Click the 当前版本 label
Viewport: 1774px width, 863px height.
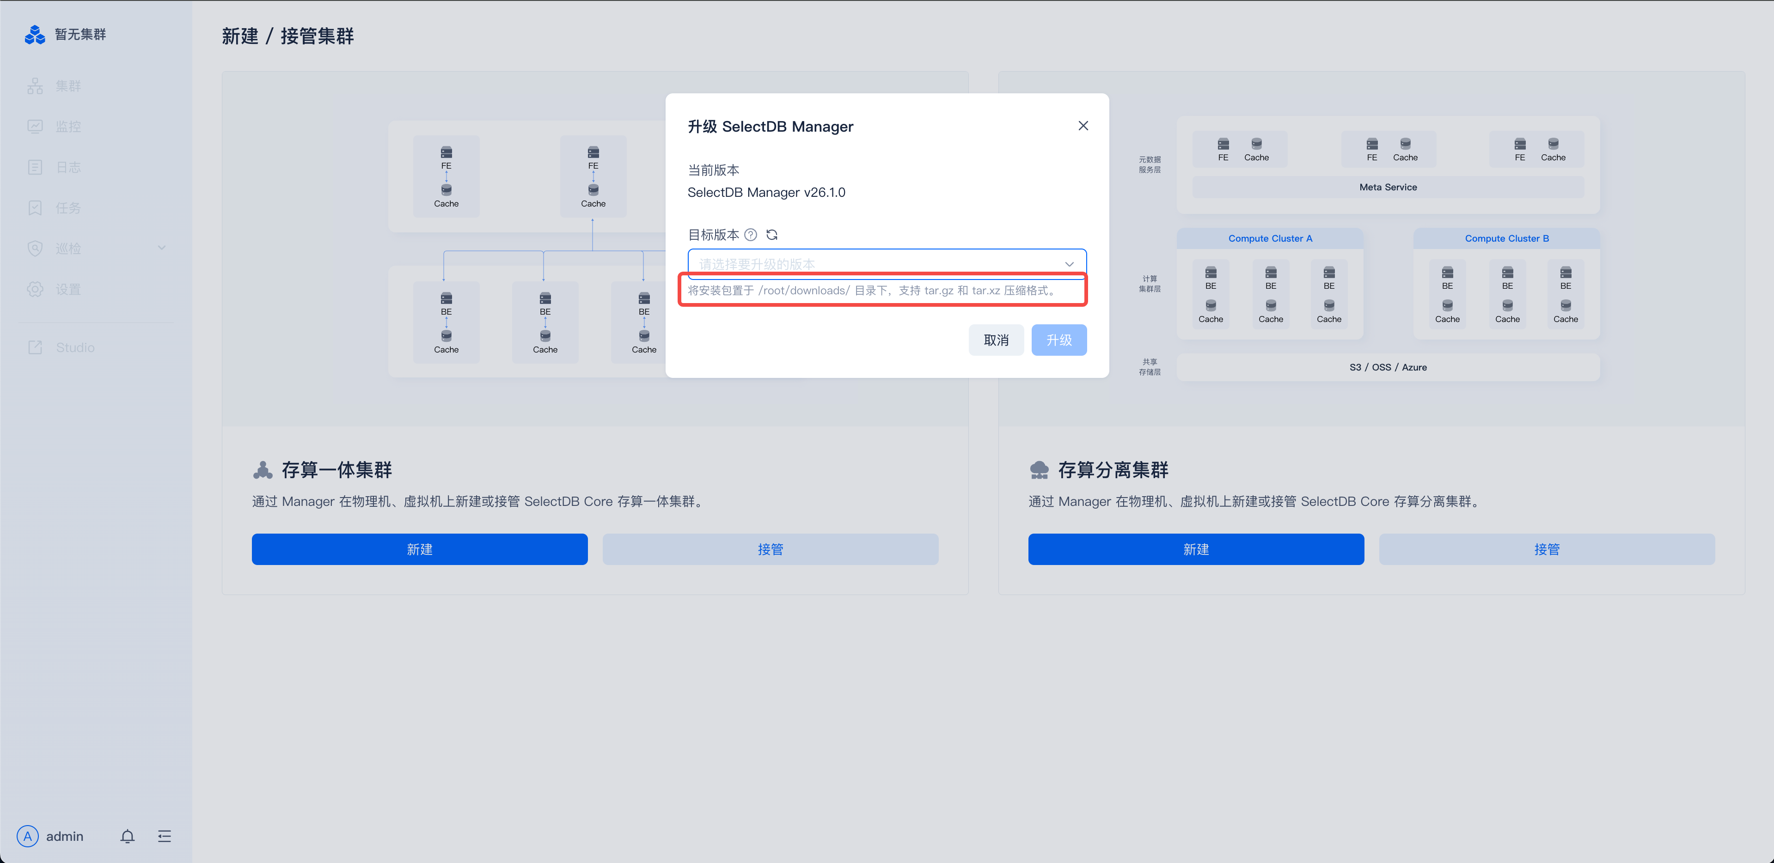[714, 170]
